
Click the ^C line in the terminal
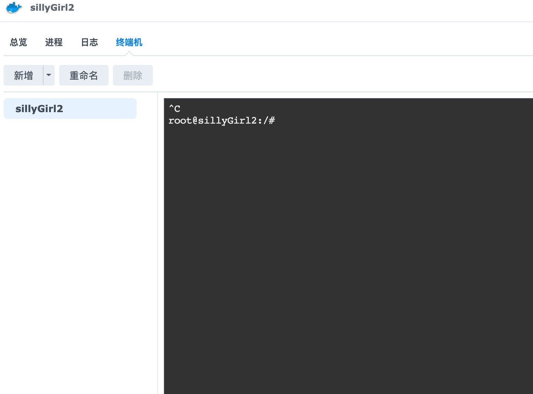click(175, 108)
